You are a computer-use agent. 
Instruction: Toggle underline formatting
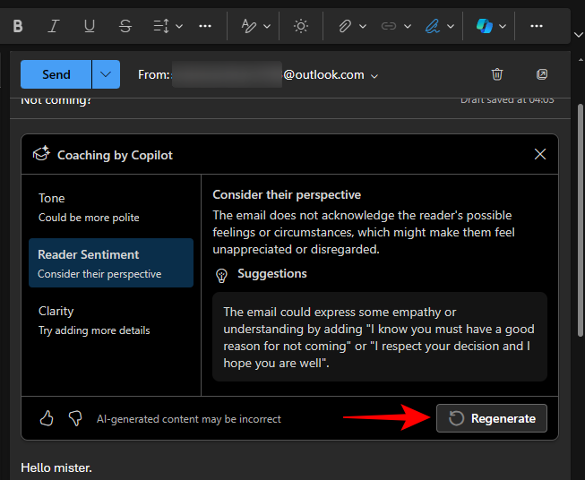coord(90,26)
